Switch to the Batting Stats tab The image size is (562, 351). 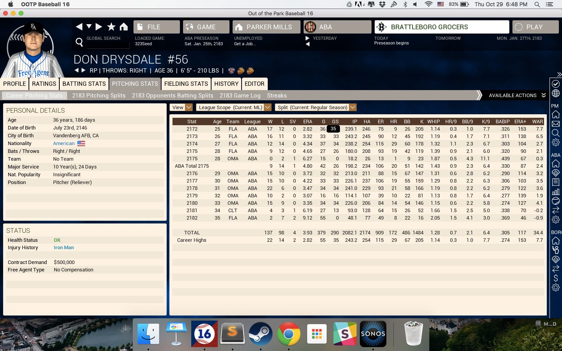click(84, 84)
